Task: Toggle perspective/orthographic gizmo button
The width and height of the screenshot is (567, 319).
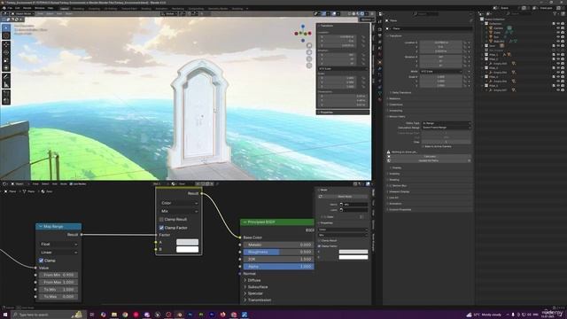Action: 309,66
